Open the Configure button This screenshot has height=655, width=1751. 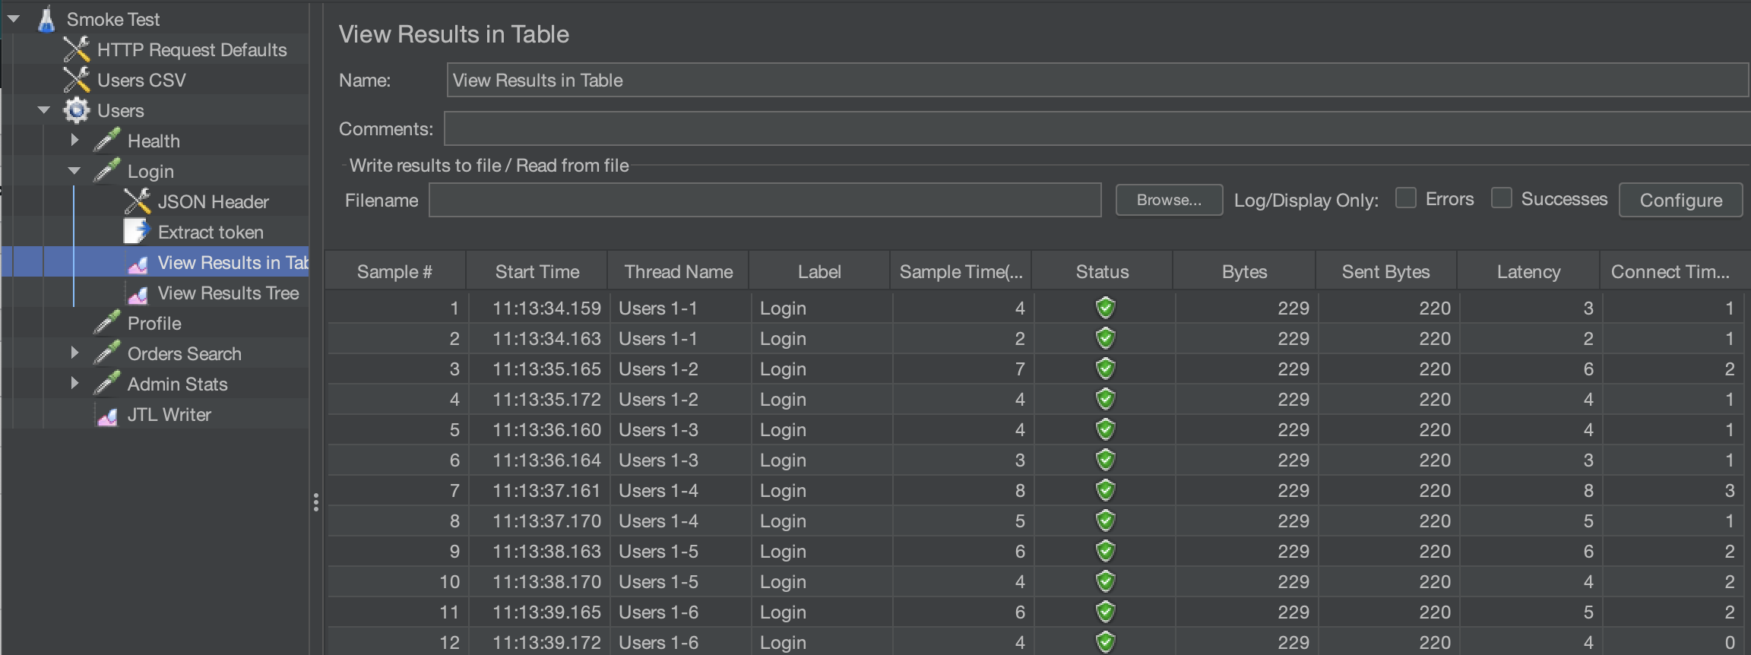1680,201
